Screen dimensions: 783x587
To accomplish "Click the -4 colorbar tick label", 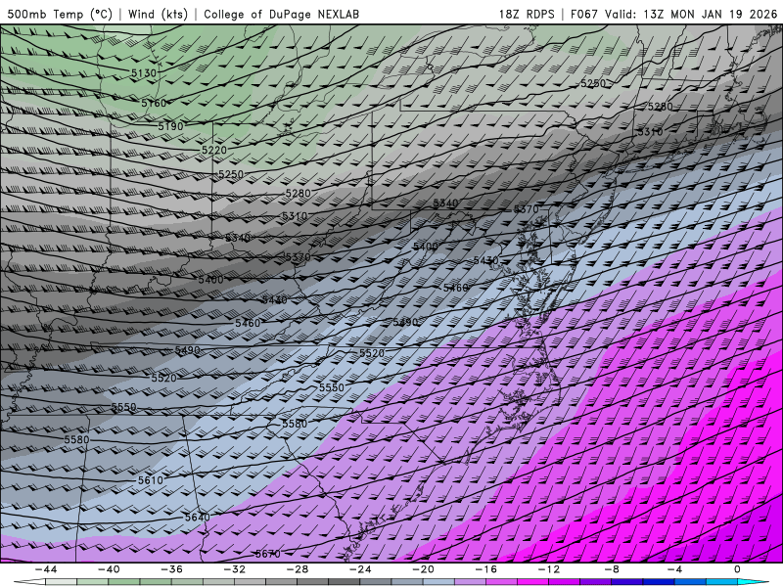I will pos(674,569).
